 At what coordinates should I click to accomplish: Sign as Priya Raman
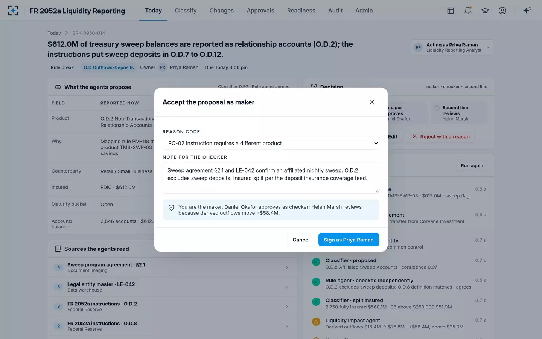click(349, 240)
